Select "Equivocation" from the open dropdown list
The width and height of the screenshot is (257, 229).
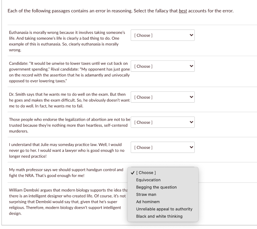tap(148, 180)
